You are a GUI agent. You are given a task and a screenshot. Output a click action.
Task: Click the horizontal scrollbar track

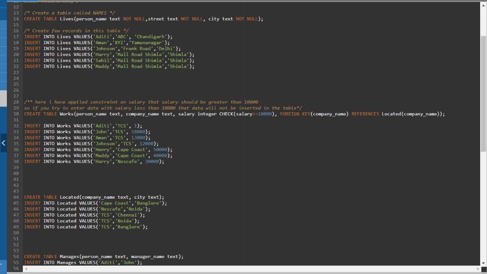click(x=251, y=269)
